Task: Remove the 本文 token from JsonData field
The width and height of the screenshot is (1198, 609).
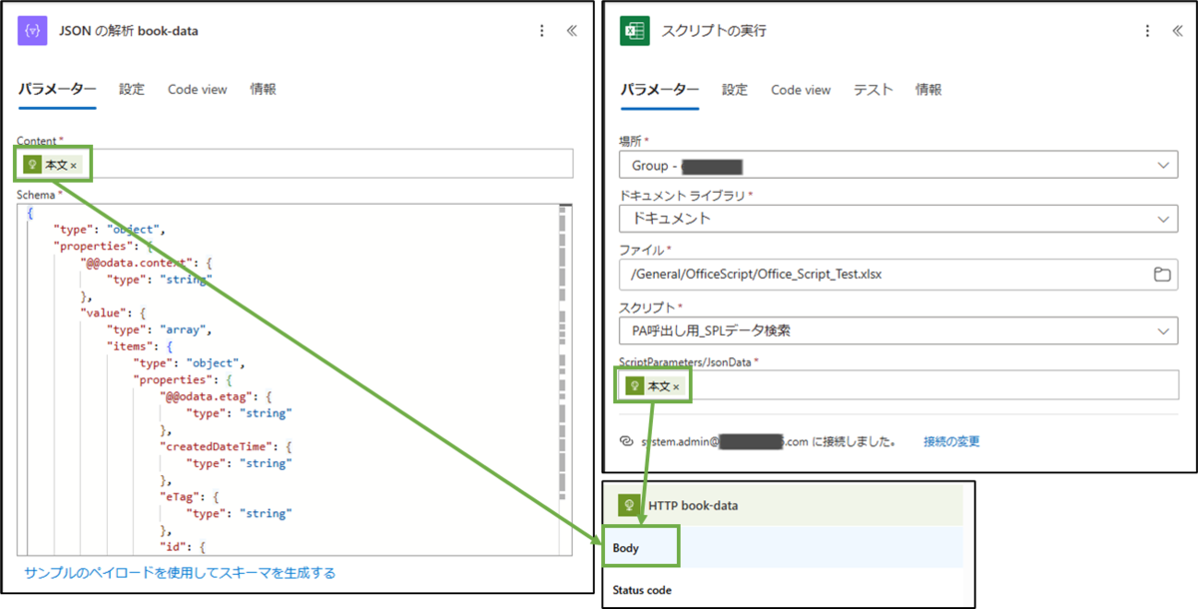Action: coord(676,386)
